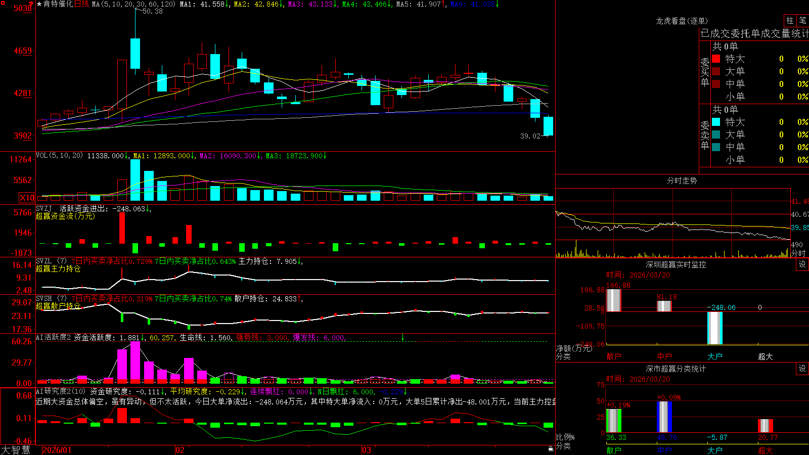Image resolution: width=809 pixels, height=455 pixels.
Task: Click the small red icon in top-left corner
Action: 2,3
